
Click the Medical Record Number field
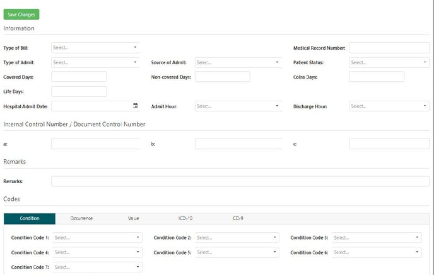click(x=389, y=48)
